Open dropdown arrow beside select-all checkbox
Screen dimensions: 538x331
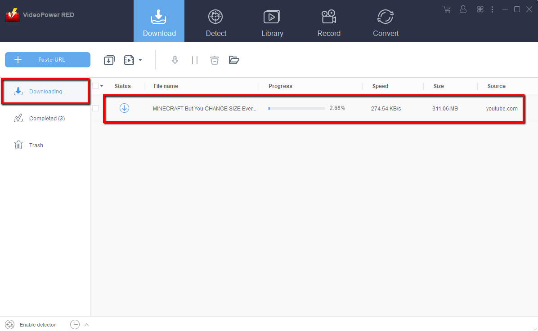[102, 86]
